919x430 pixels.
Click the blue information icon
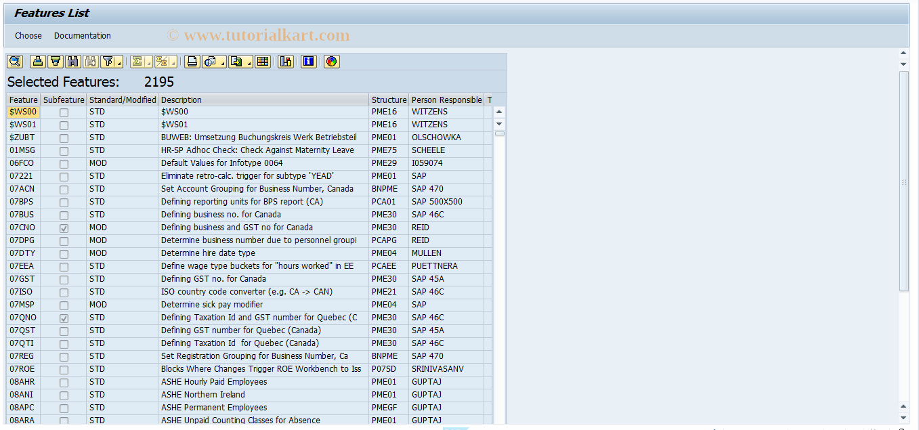(x=309, y=62)
